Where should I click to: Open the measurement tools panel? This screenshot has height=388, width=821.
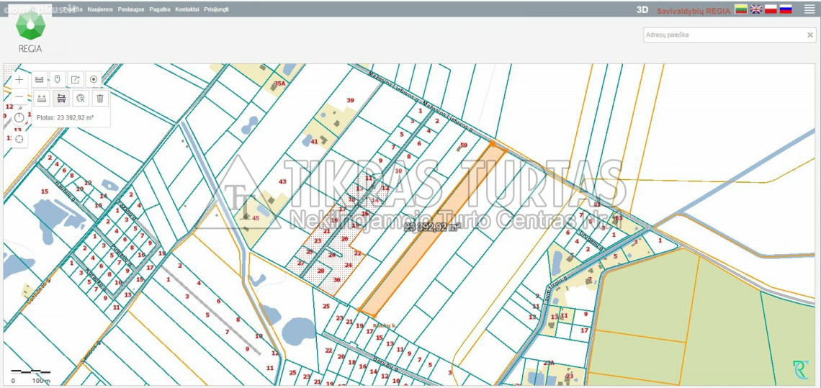click(x=40, y=79)
